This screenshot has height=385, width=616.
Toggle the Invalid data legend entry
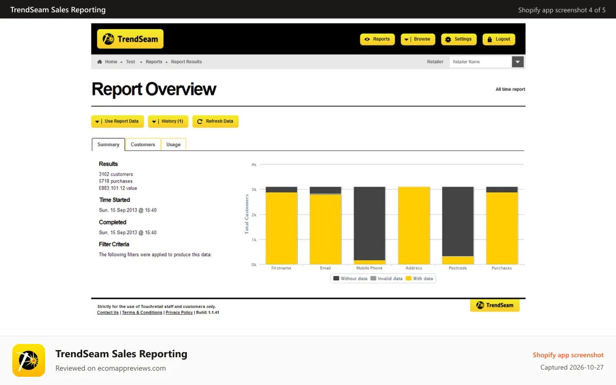click(x=387, y=278)
